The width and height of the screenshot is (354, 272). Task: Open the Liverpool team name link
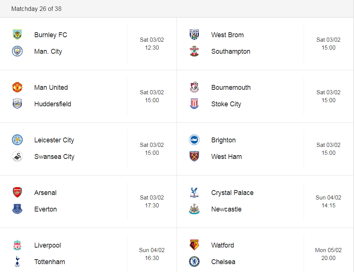click(48, 245)
